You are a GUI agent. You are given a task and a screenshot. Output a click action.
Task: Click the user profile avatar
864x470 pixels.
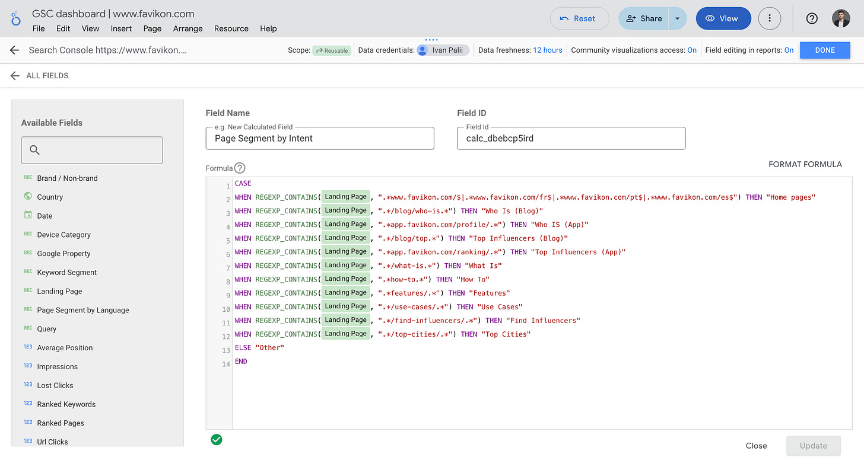tap(841, 18)
